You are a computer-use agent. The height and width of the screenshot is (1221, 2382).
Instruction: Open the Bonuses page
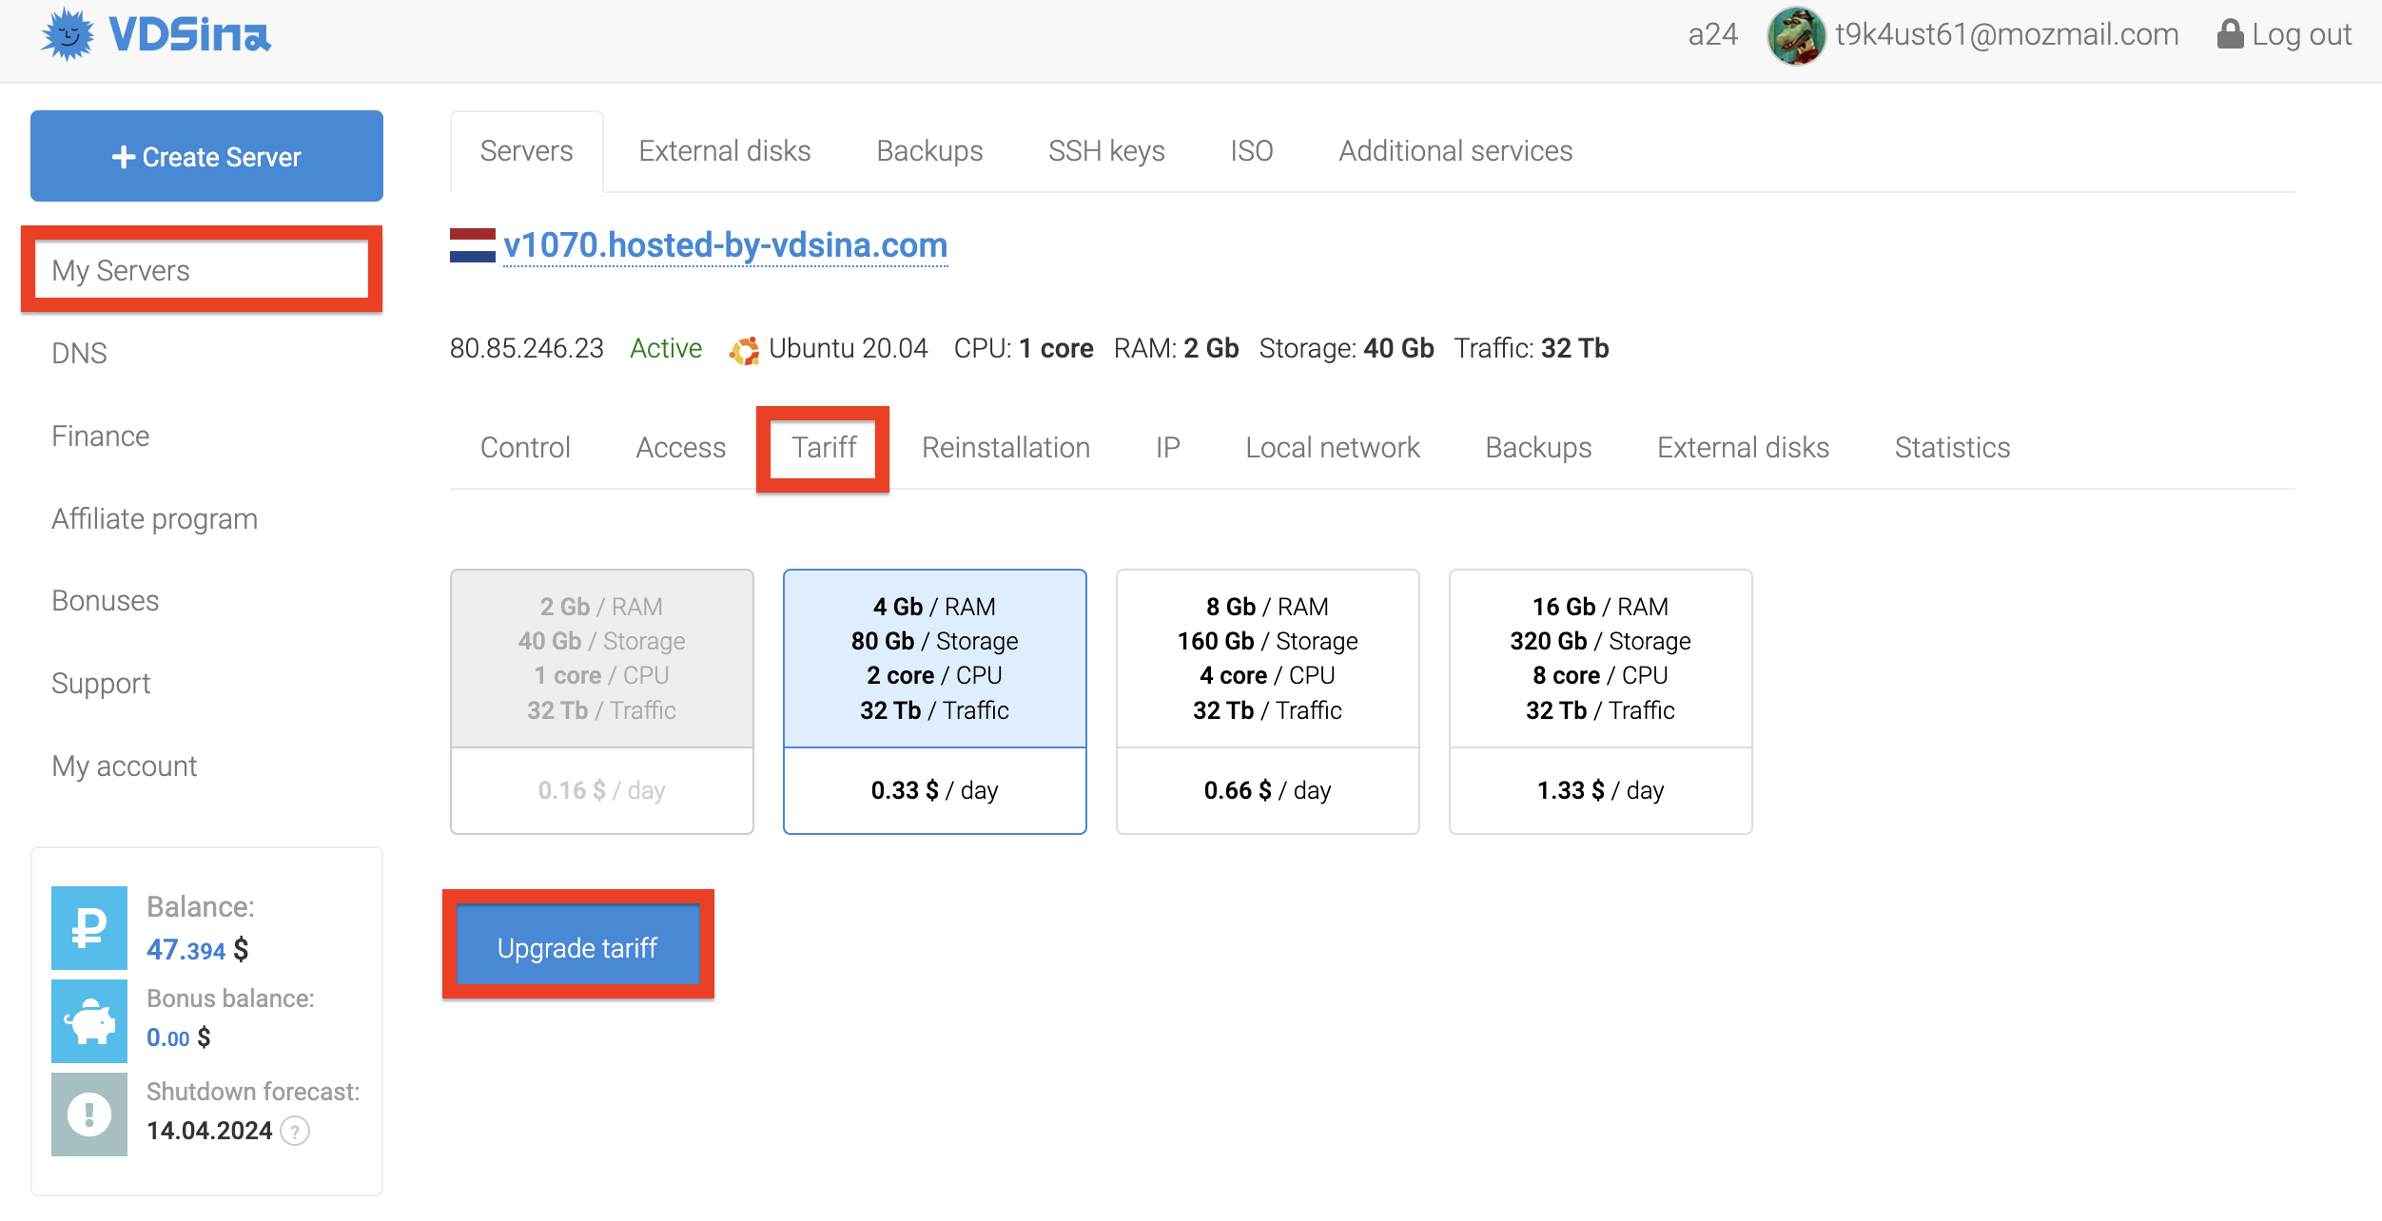[105, 600]
